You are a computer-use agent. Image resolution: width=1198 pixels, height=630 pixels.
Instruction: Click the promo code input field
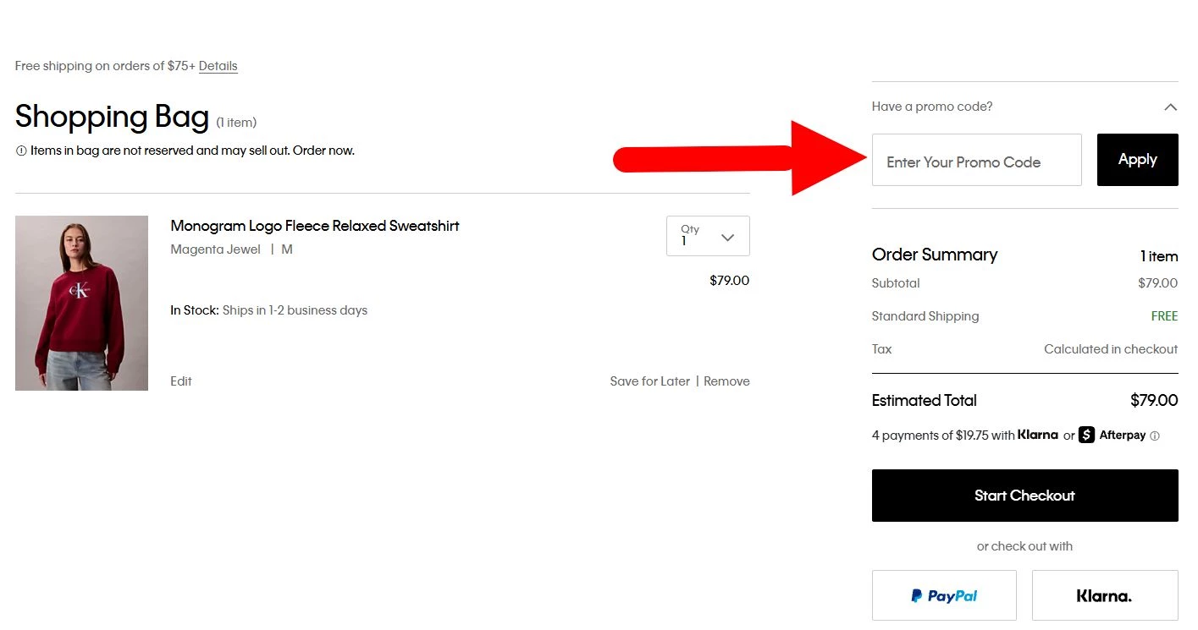976,160
